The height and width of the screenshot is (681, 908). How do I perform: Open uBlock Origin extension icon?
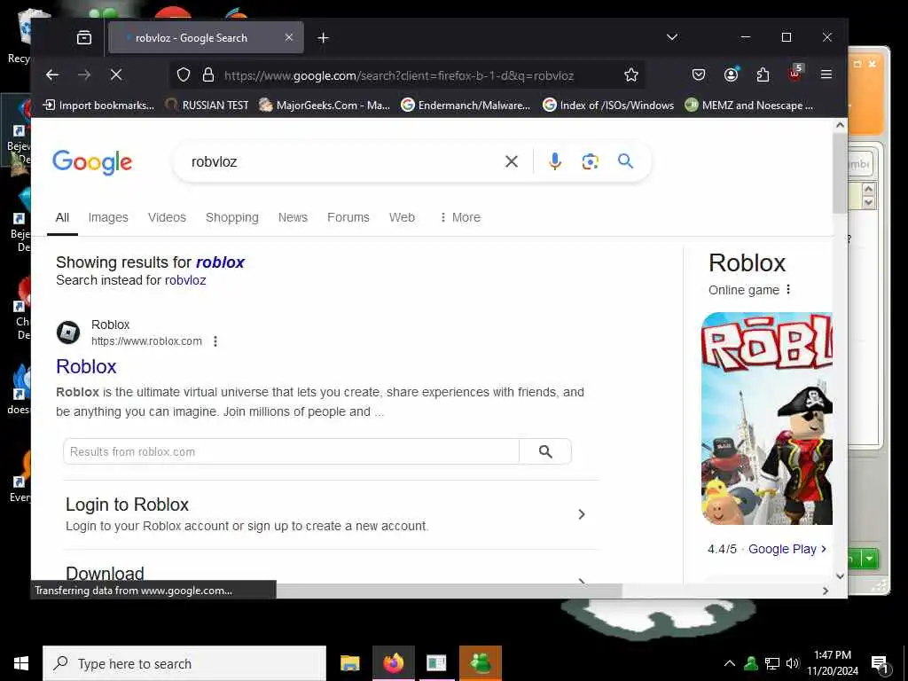[795, 74]
